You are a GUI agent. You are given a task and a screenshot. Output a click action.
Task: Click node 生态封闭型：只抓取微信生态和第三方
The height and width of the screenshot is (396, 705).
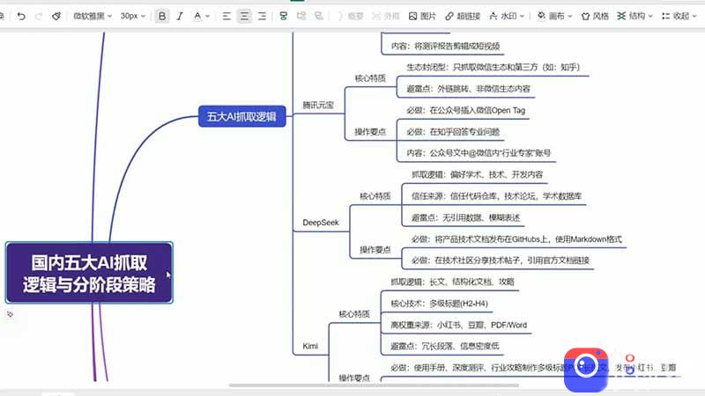(493, 68)
